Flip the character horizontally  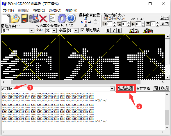145,31
